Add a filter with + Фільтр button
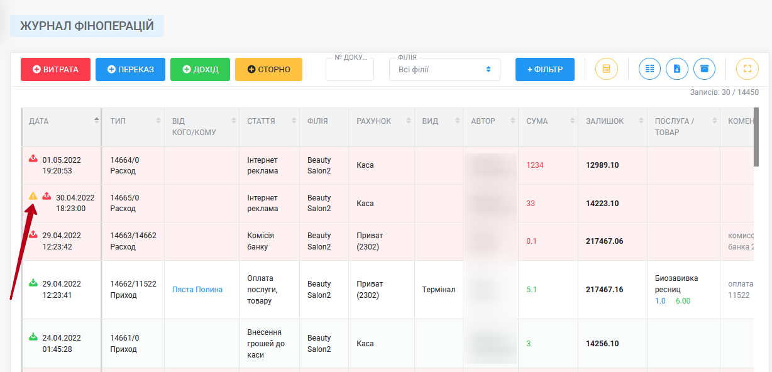Viewport: 772px width, 372px height. tap(545, 69)
